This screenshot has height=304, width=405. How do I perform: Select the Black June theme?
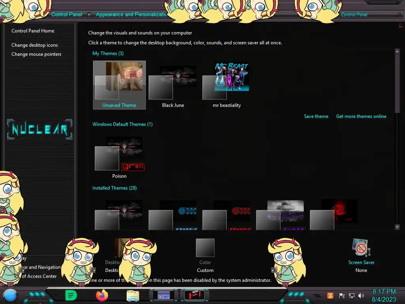(173, 85)
